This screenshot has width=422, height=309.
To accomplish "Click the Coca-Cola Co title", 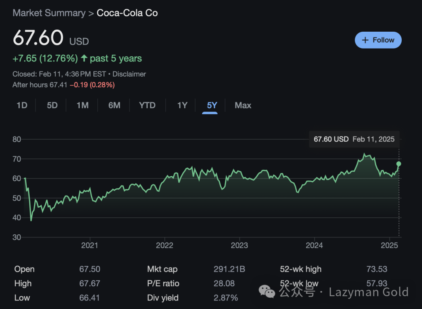I will click(x=127, y=13).
